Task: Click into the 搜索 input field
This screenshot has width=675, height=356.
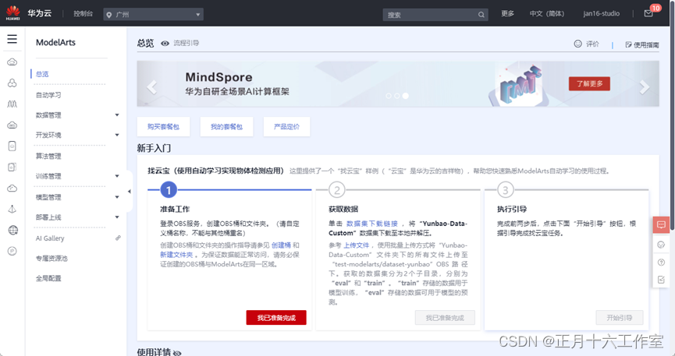Action: pyautogui.click(x=435, y=15)
